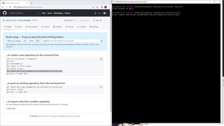Go forward in the browser
Image resolution: width=224 pixels, height=126 pixels.
click(x=6, y=7)
